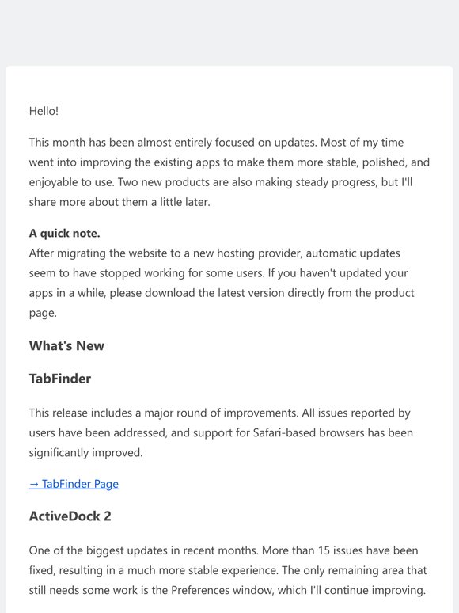
Task: Select the bold "A quick note." heading
Action: [x=64, y=234]
